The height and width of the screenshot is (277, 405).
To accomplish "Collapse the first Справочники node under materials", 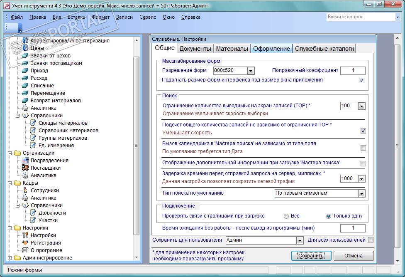I will (x=17, y=116).
